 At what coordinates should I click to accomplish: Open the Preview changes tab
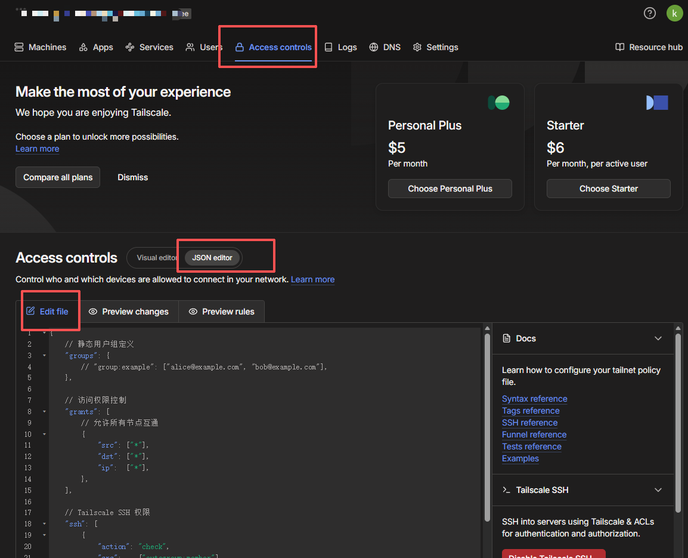pyautogui.click(x=129, y=312)
